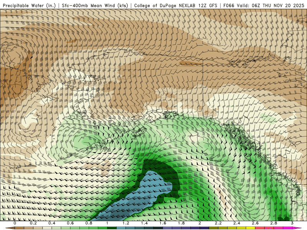Click the "Valid: 06Z THU NOV 20 2025" text
The height and width of the screenshot is (230, 307).
click(271, 5)
